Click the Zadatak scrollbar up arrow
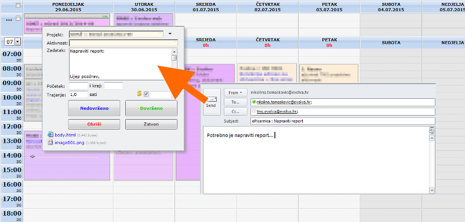This screenshot has width=465, height=222. tap(175, 51)
